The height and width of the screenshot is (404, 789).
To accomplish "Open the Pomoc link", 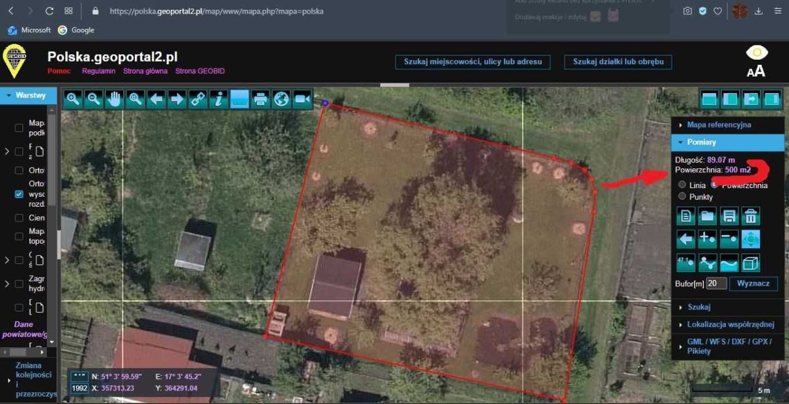I will point(59,71).
